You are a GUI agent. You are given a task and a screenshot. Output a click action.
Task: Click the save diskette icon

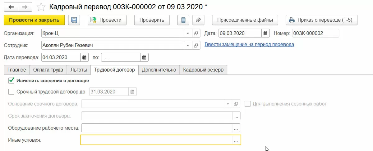[74, 20]
